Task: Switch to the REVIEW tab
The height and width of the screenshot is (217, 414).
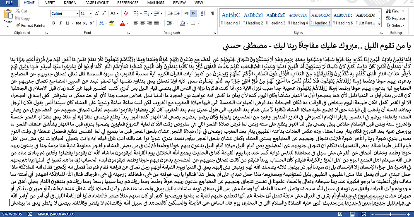Action: (179, 3)
